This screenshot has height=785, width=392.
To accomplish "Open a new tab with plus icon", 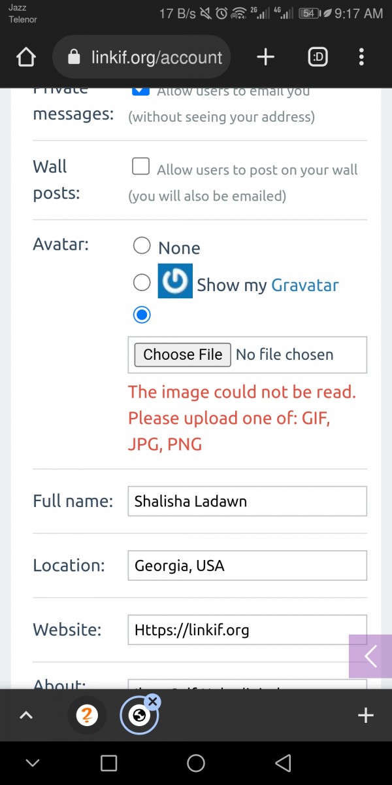I will [x=265, y=58].
